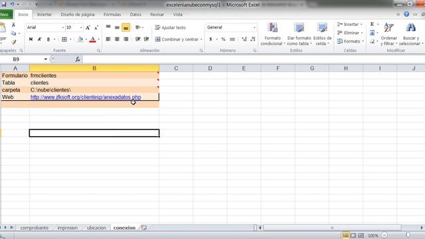The height and width of the screenshot is (239, 425).
Task: Cut selection with scissors icon
Action: click(13, 25)
